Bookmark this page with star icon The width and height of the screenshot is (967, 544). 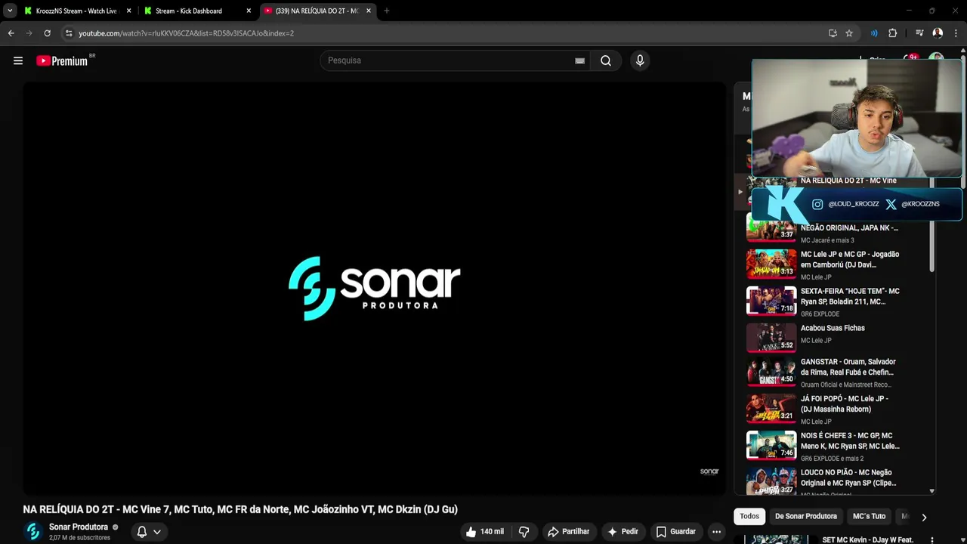[849, 33]
